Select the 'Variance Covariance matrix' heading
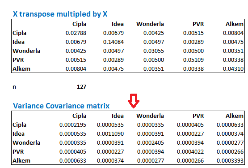This screenshot has width=248, height=168. (61, 106)
